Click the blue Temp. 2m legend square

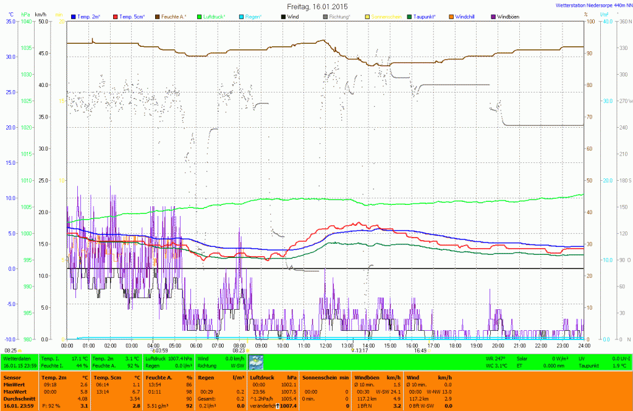[x=74, y=16]
